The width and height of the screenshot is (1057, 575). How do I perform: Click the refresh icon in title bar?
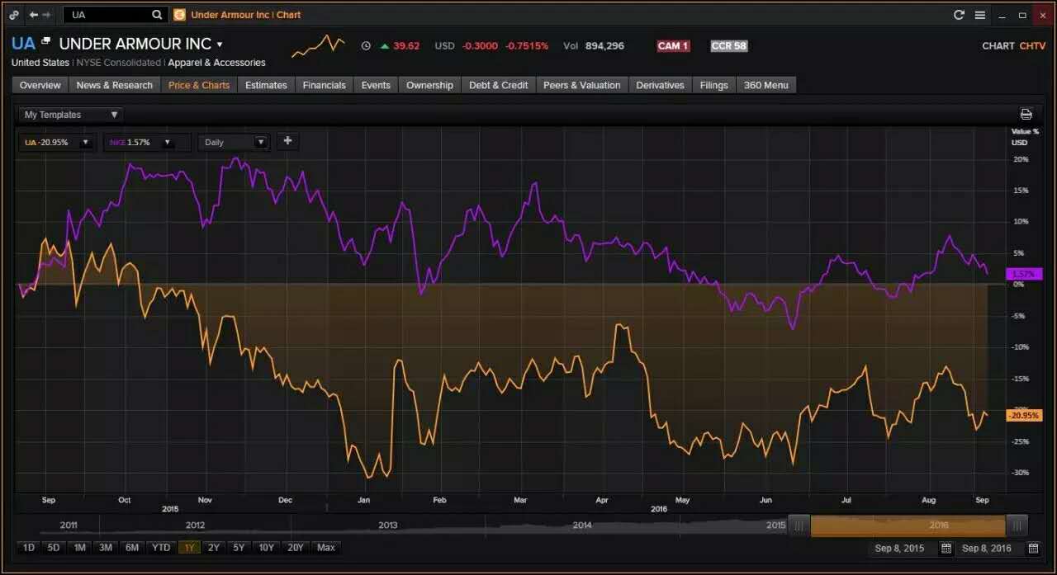tap(959, 15)
